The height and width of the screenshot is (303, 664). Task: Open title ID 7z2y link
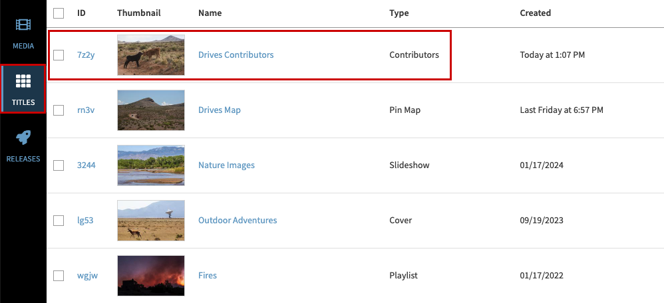[86, 55]
